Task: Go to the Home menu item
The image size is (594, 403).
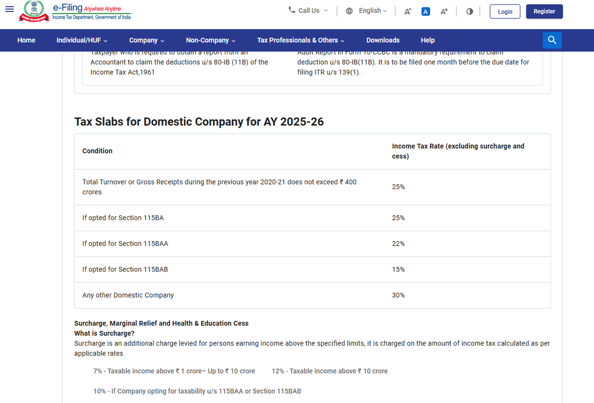Action: pyautogui.click(x=26, y=40)
